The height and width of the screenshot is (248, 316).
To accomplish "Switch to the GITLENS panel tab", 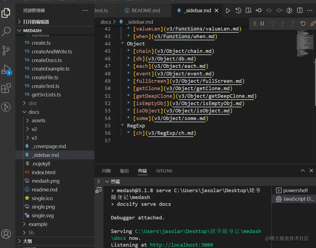I will tap(164, 171).
